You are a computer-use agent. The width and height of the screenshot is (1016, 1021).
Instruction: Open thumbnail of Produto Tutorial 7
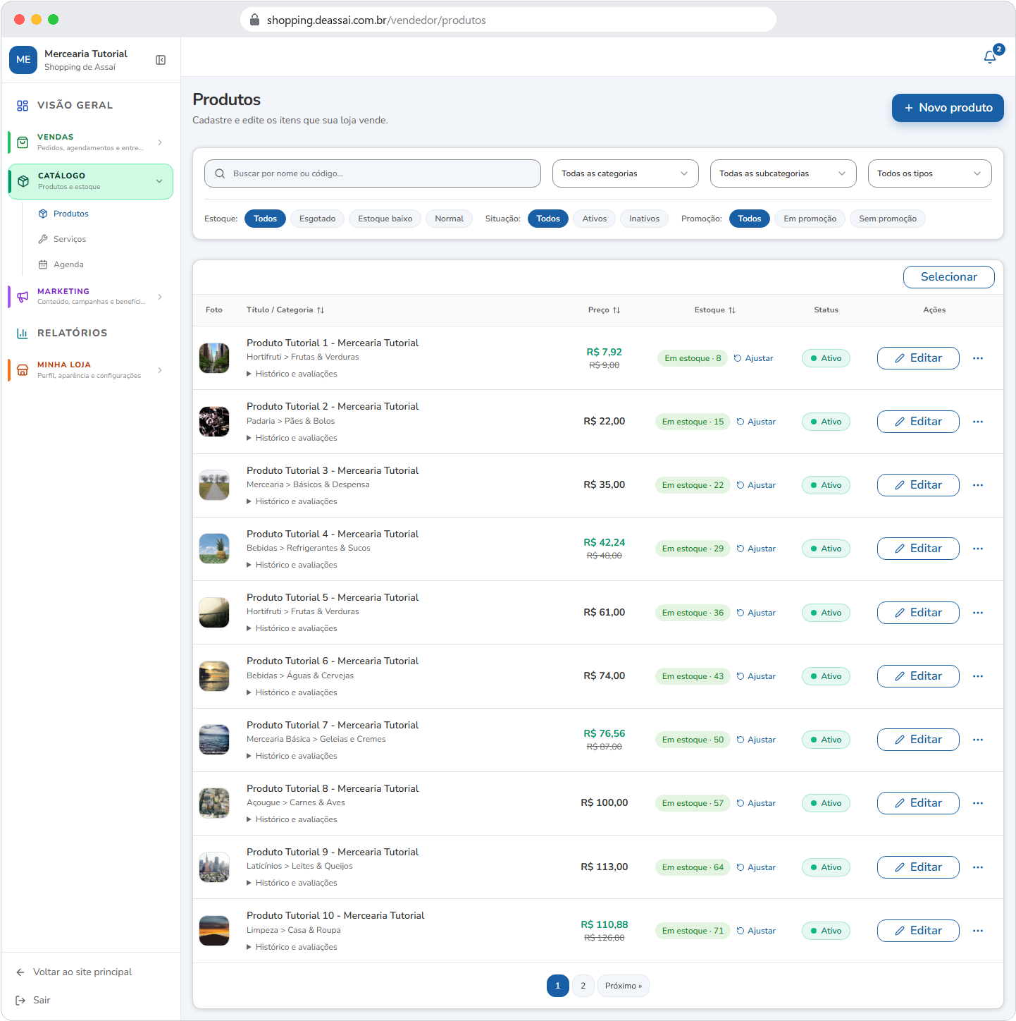click(x=214, y=740)
